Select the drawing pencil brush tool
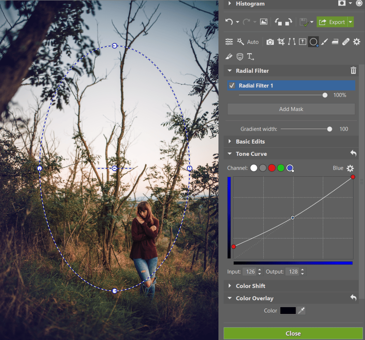The image size is (365, 340). 229,56
